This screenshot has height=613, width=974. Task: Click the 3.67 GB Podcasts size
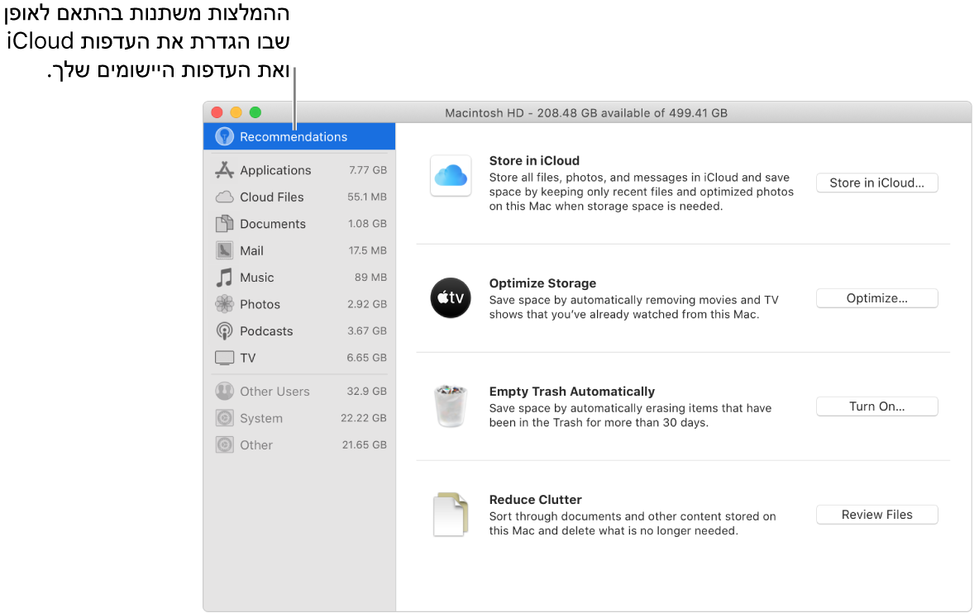(366, 331)
